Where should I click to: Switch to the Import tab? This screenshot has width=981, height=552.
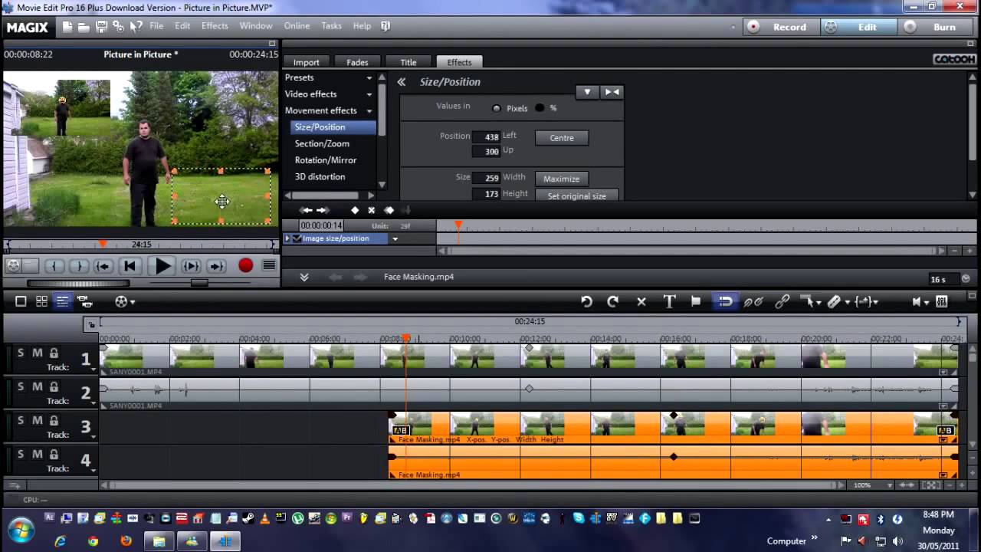pyautogui.click(x=306, y=62)
